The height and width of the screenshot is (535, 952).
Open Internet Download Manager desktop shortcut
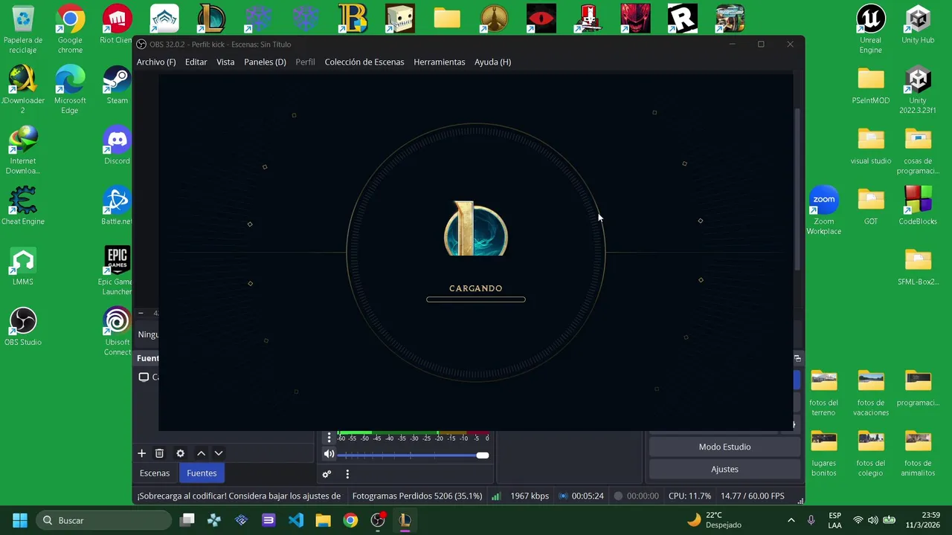pyautogui.click(x=23, y=151)
